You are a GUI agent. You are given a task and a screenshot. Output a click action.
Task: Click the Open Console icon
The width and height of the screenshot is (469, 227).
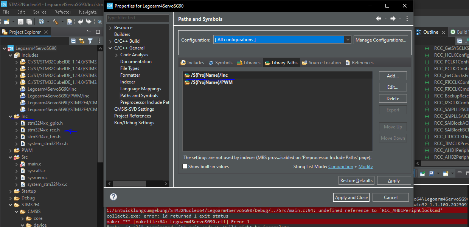[x=446, y=173]
